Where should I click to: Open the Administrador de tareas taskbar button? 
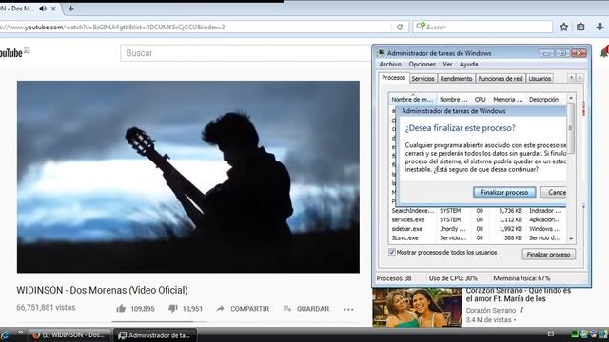click(x=154, y=335)
